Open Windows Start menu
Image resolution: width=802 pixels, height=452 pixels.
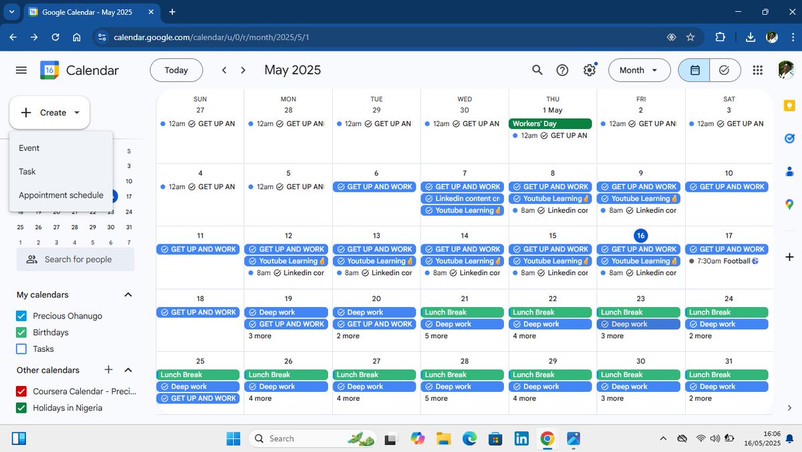click(233, 439)
